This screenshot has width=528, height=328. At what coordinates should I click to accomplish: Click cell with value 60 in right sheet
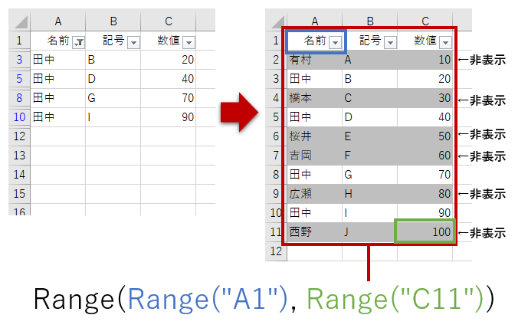pos(425,156)
